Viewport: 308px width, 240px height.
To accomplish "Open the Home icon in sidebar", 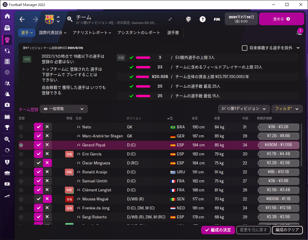I will coord(7,16).
